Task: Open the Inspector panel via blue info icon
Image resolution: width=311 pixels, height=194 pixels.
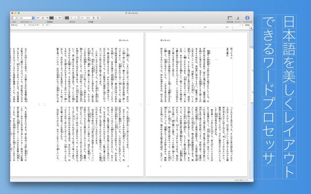Action: [x=247, y=18]
